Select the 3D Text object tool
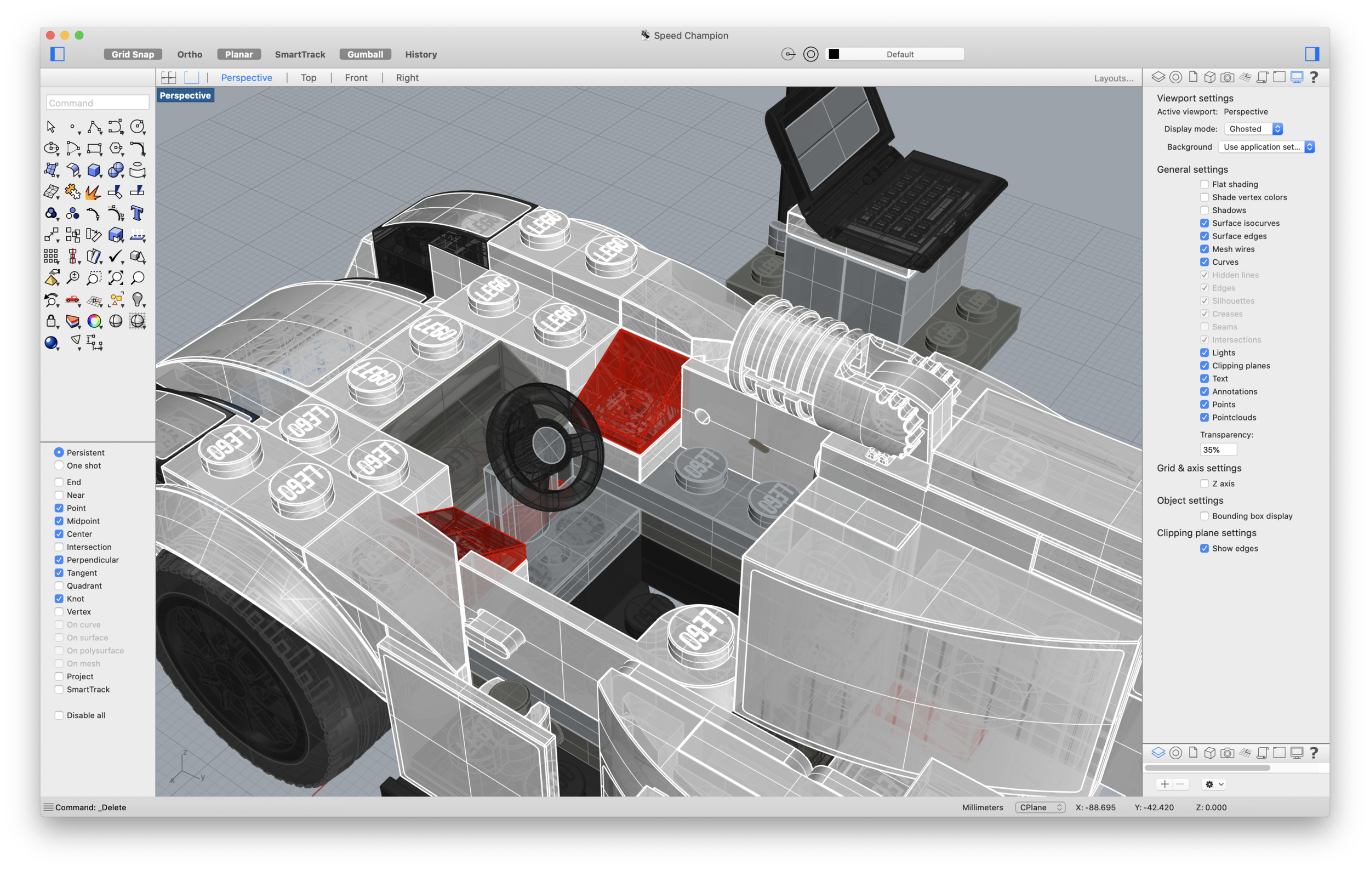The image size is (1370, 870). (138, 213)
